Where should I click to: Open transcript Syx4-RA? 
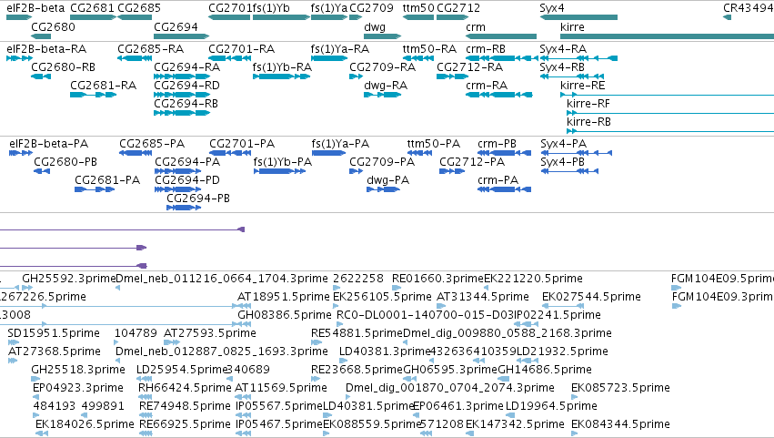[563, 49]
